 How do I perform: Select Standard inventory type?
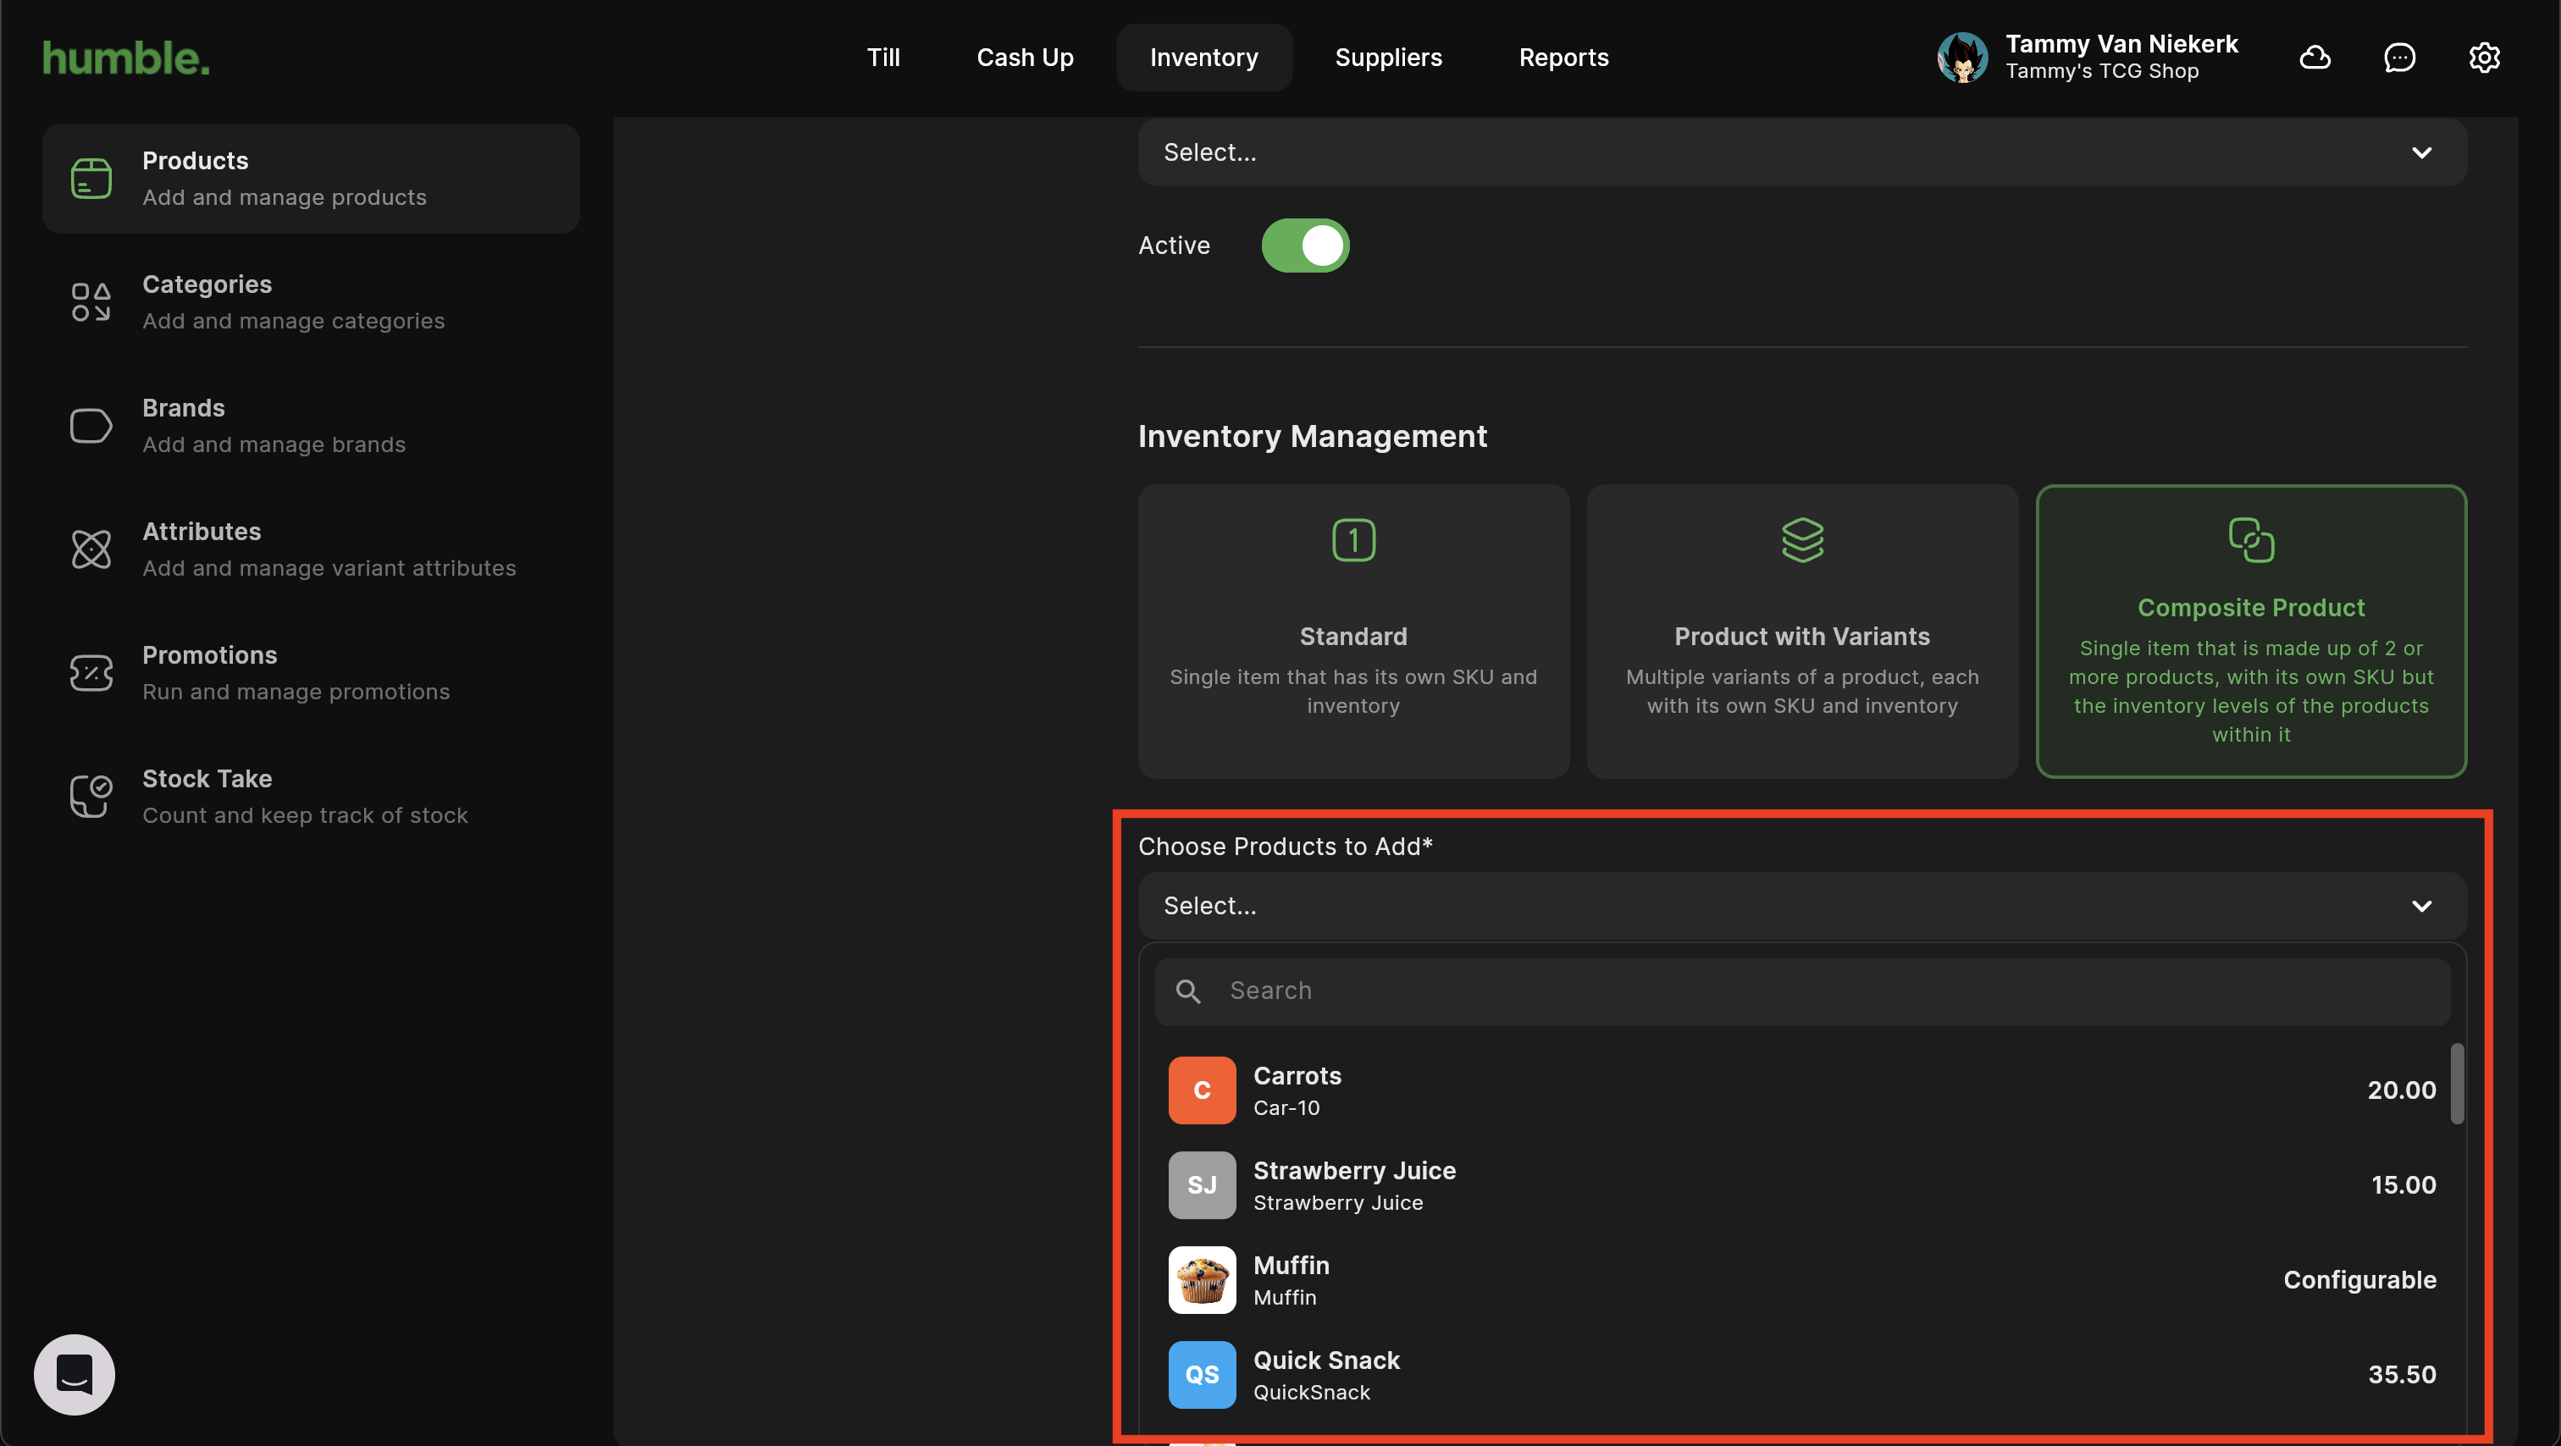coord(1352,631)
